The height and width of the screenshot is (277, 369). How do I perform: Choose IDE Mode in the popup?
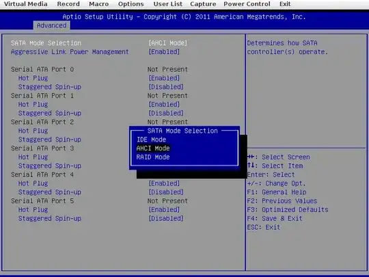coord(151,140)
